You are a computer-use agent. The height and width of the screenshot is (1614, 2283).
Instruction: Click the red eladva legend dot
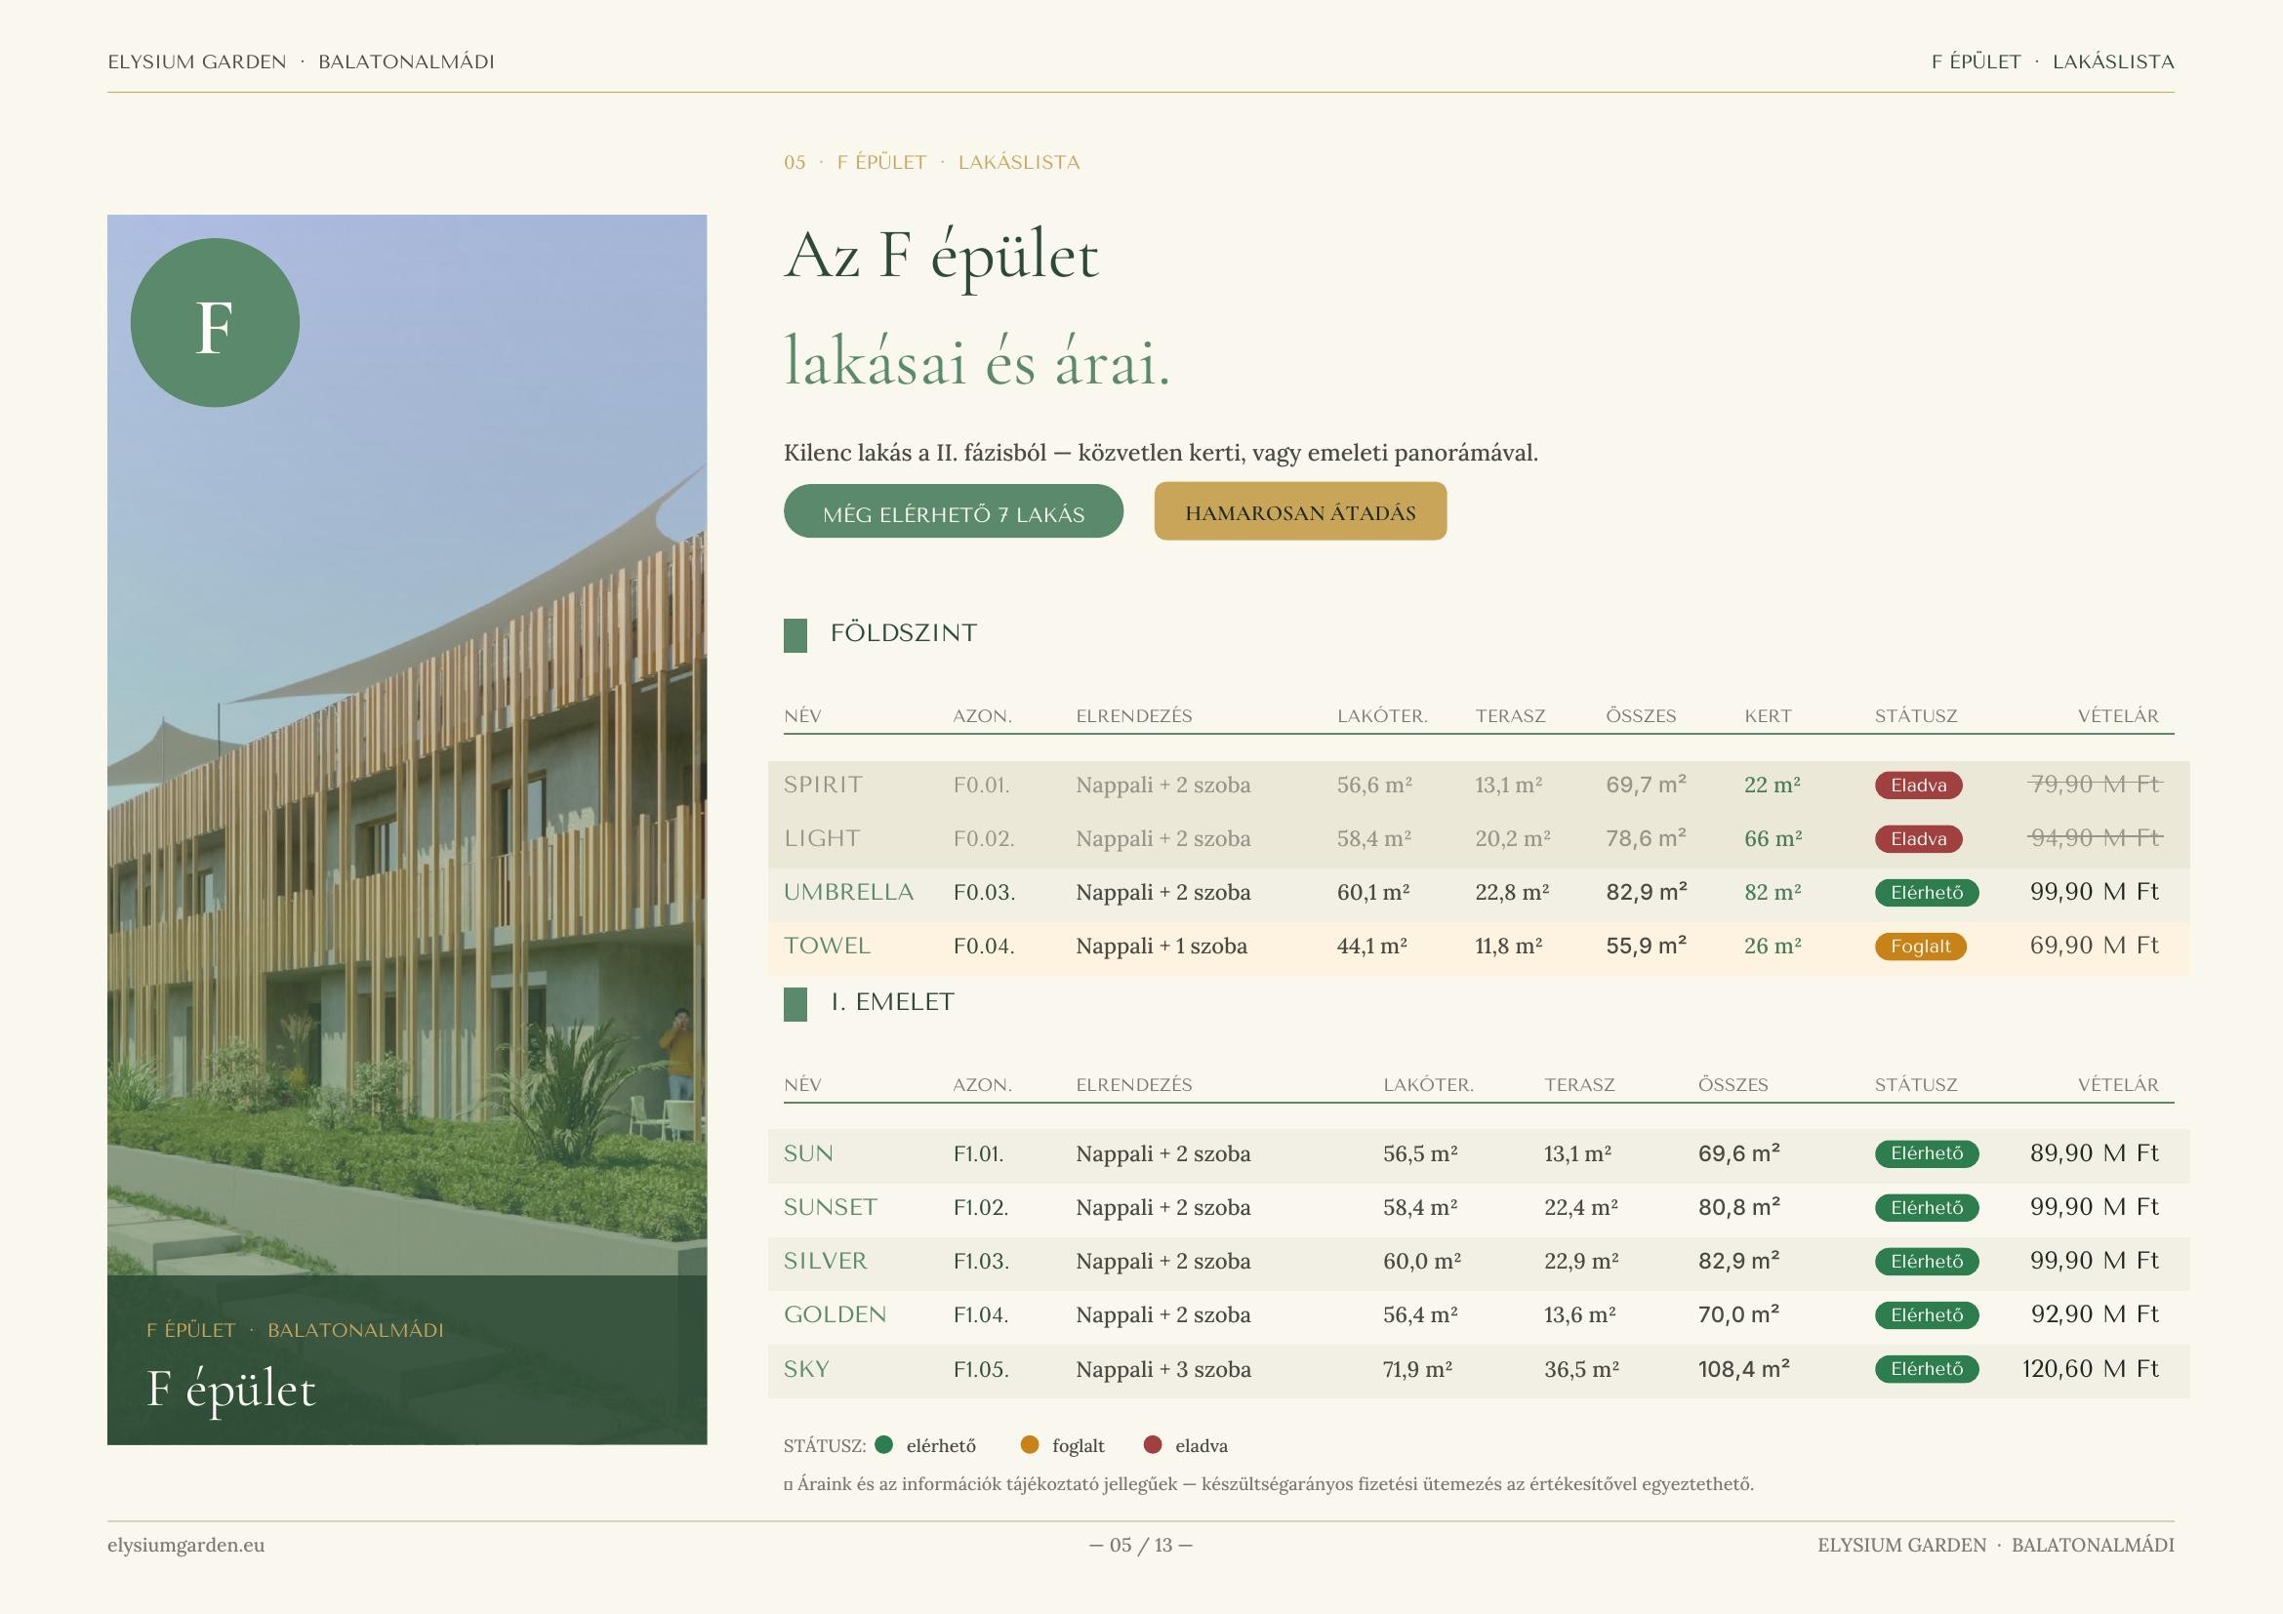1153,1444
